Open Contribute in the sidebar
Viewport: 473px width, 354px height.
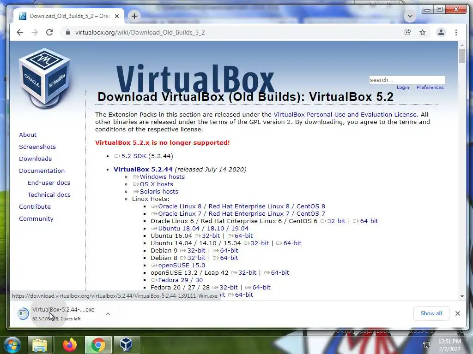[35, 207]
